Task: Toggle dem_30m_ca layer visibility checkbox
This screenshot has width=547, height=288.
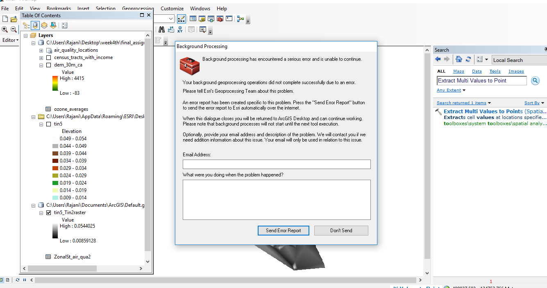Action: [x=49, y=65]
